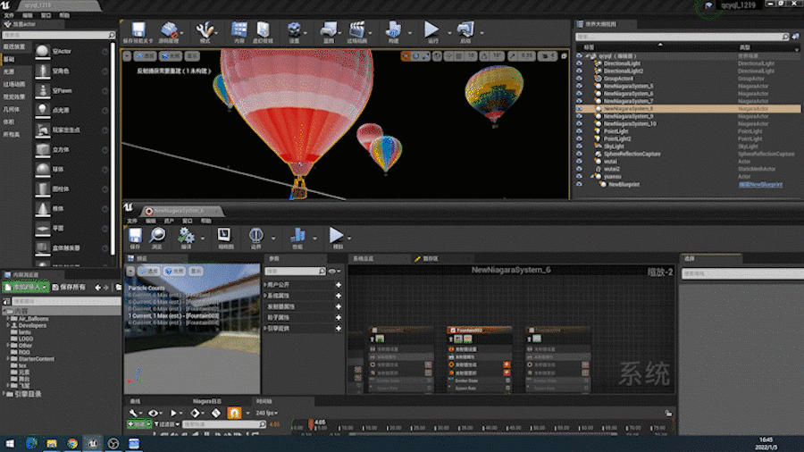Screen dimensions: 804x452
Task: Collapse the yuansu actor in World Outliner
Action: click(x=593, y=176)
